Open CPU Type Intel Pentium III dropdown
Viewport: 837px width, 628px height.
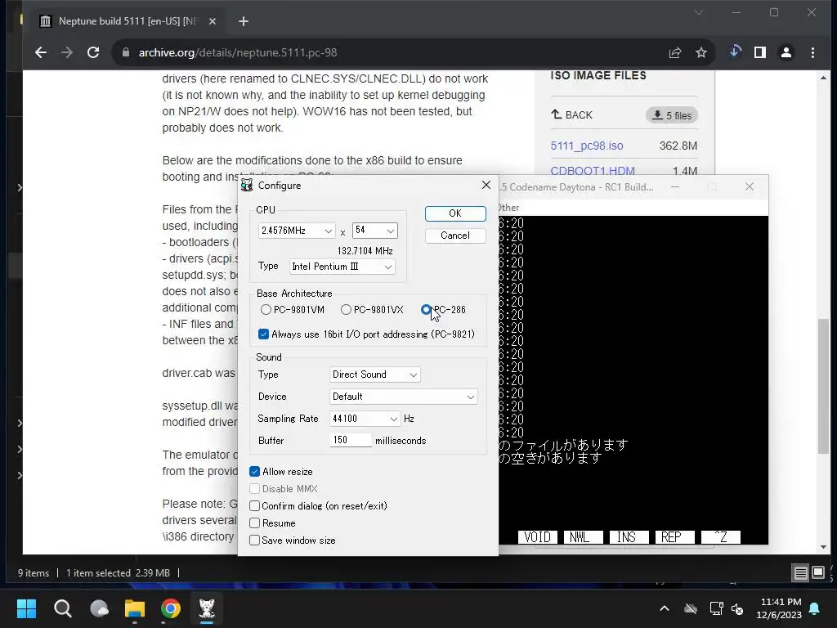[342, 267]
